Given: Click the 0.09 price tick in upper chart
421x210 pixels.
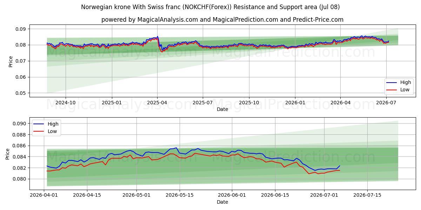Looking at the screenshot, I should click(x=21, y=29).
